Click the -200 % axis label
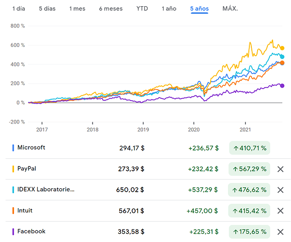Image resolution: width=291 pixels, height=242 pixels. 17,122
